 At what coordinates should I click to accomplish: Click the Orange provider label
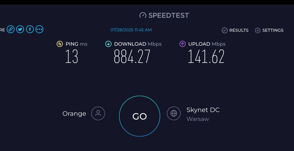[x=74, y=113]
